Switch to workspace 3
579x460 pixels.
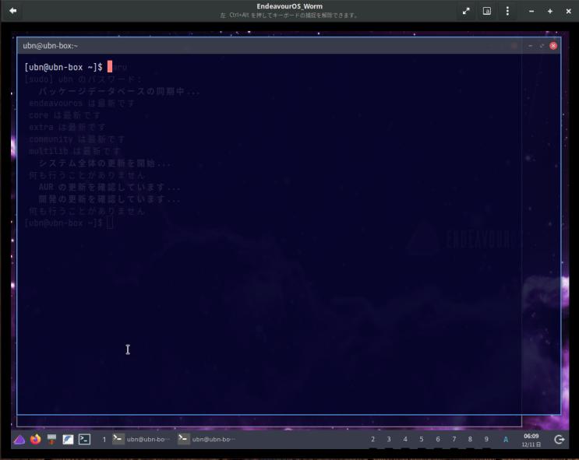pos(389,439)
